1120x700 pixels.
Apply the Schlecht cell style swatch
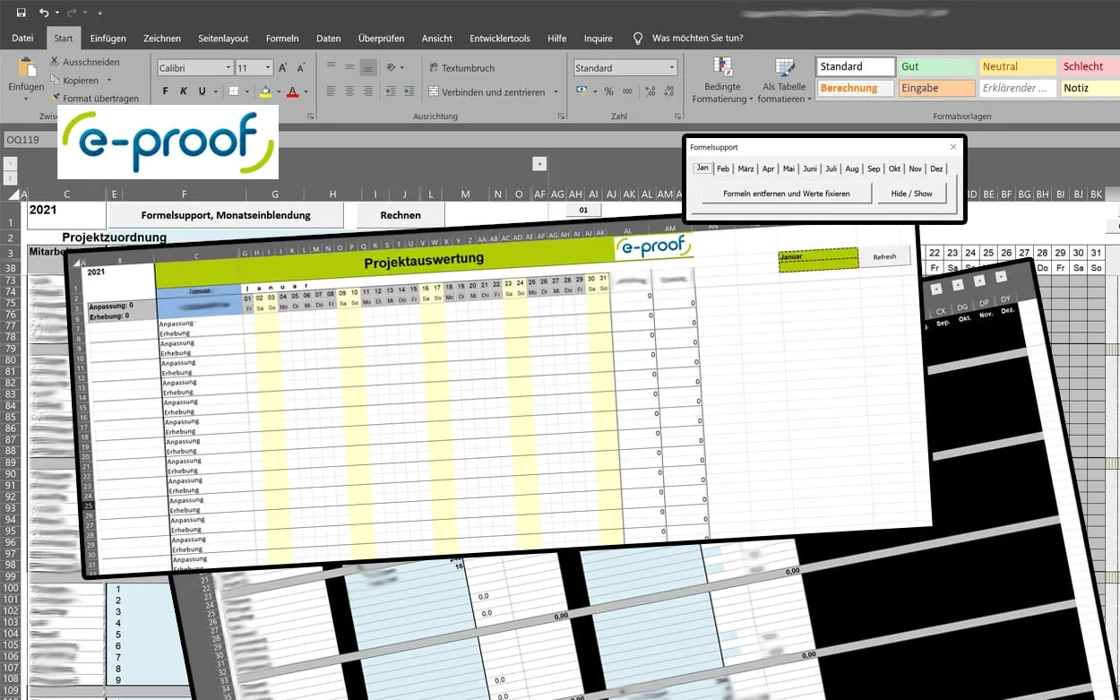[x=1090, y=66]
